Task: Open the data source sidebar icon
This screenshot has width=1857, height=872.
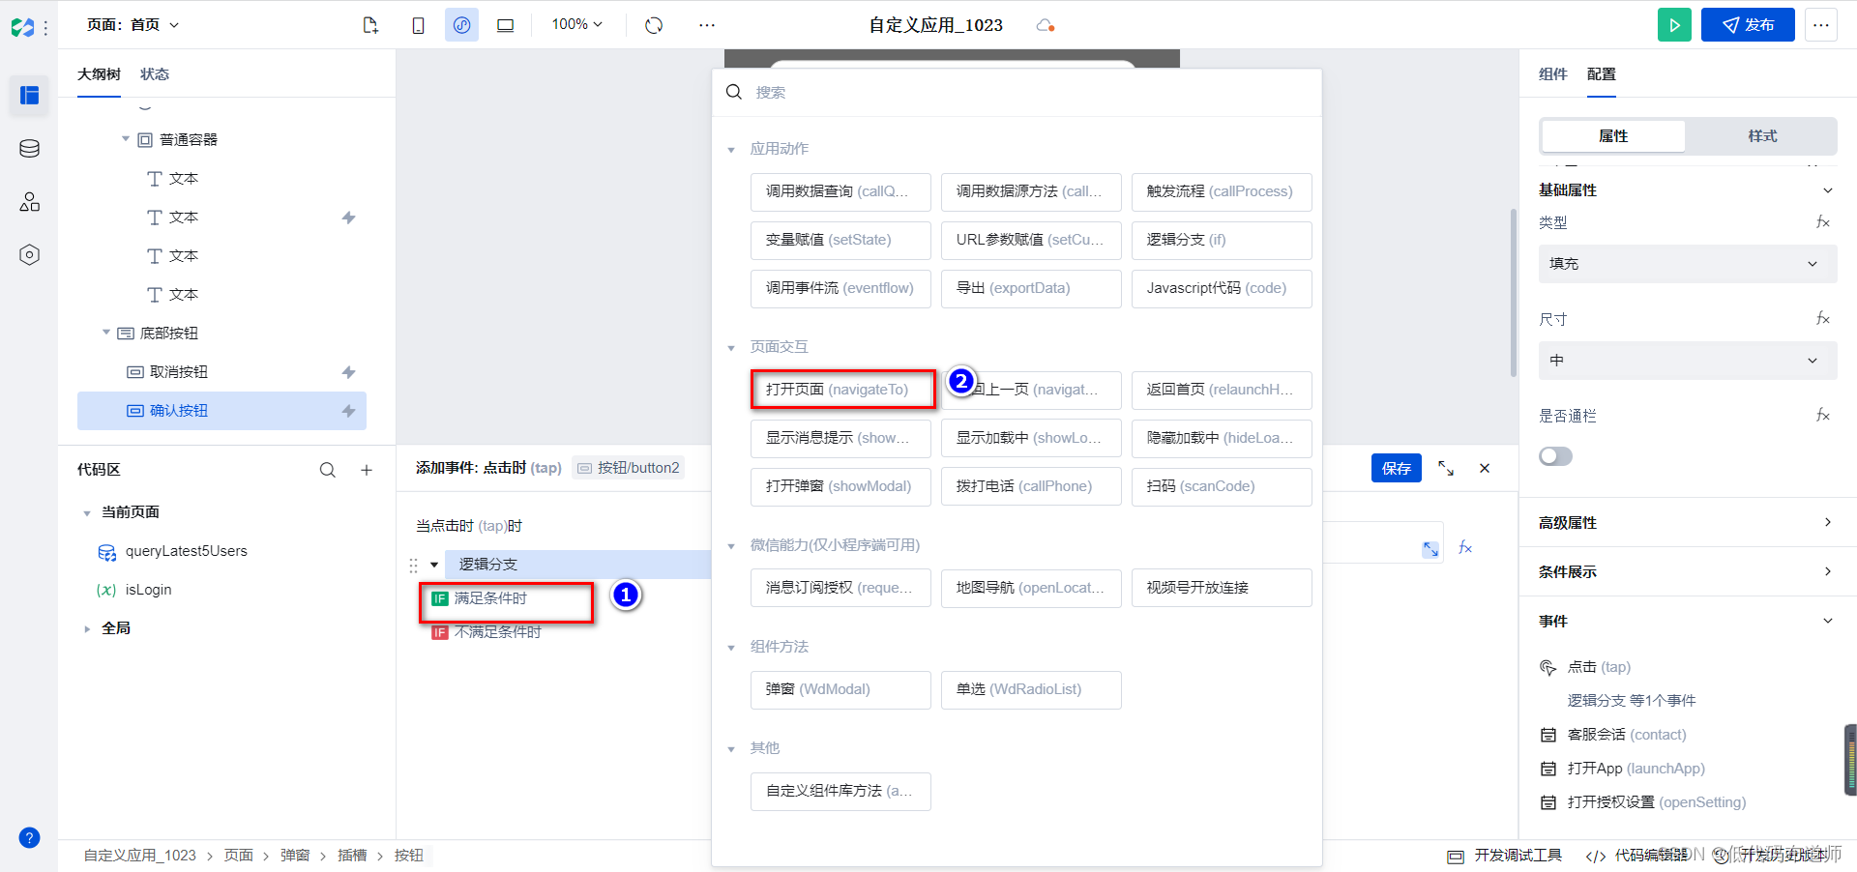Action: 29,148
